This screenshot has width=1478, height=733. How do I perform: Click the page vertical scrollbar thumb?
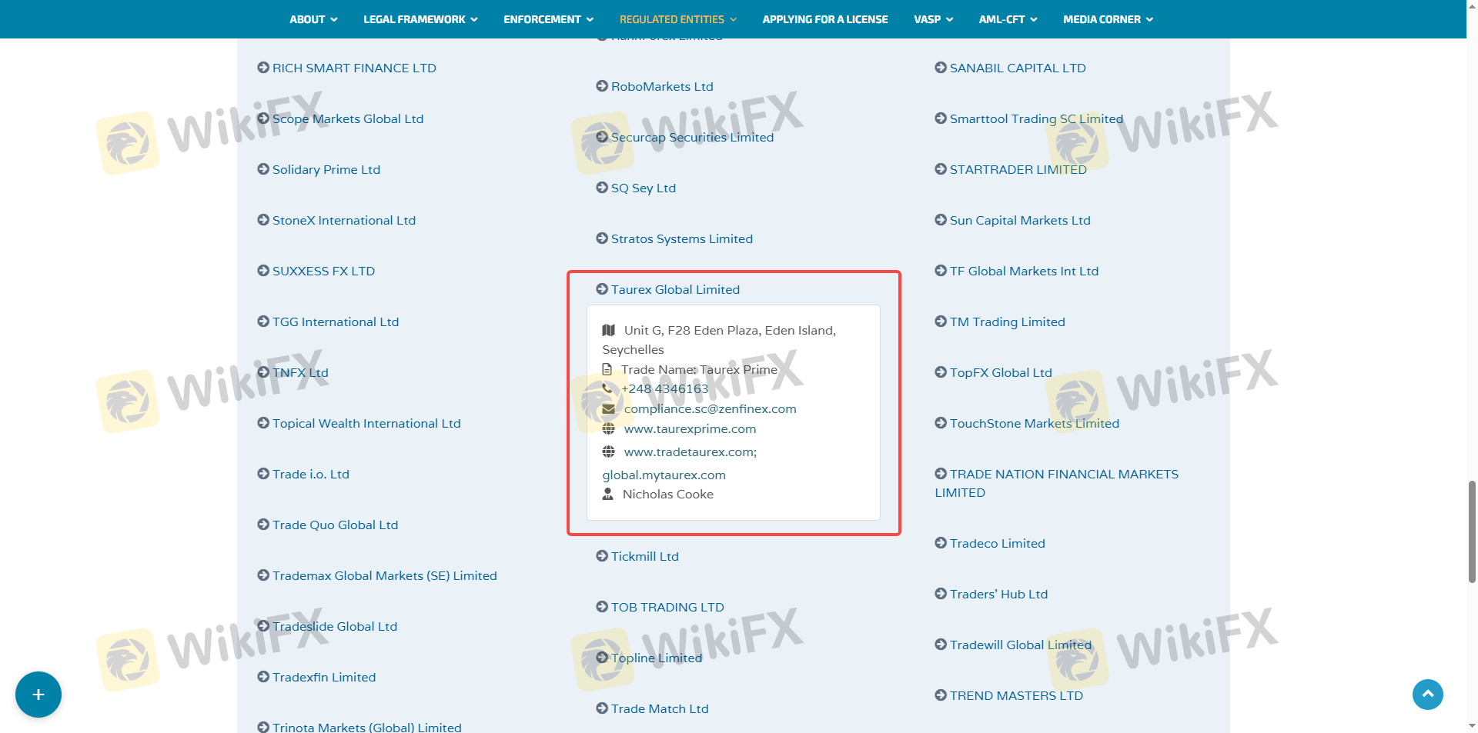tap(1472, 531)
